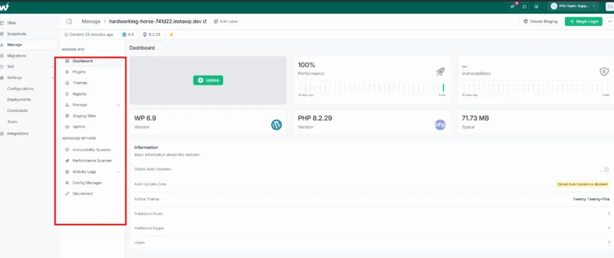Click the Themes icon in Manage Site

click(x=67, y=83)
